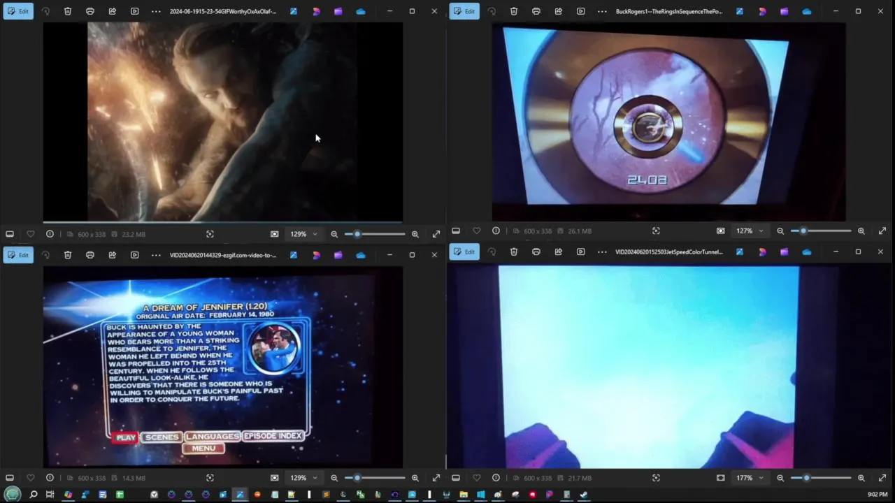Zoom to fit in the top-left Olaf GIF window
895x503 pixels.
274,234
